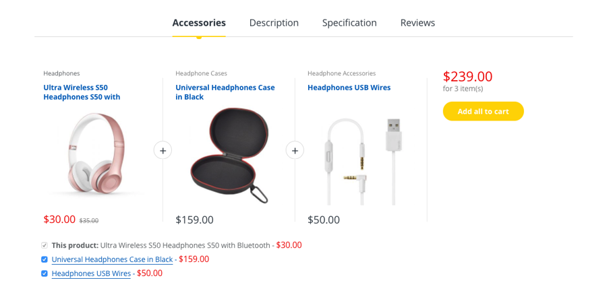
Task: Click the white USB wires product image
Action: 361,160
